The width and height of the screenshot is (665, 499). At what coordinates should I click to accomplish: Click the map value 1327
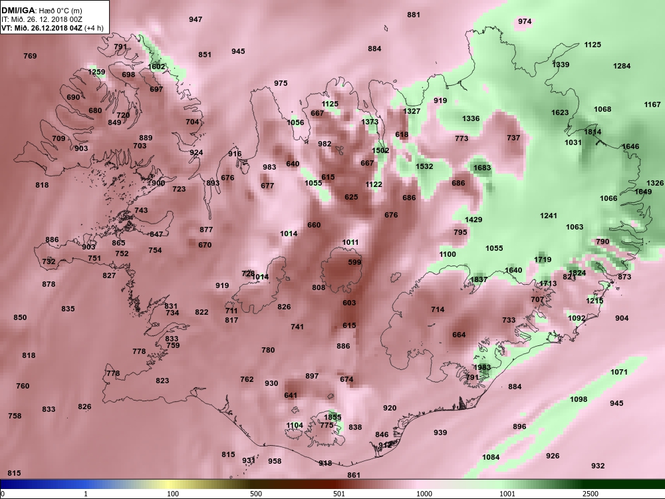pos(412,110)
